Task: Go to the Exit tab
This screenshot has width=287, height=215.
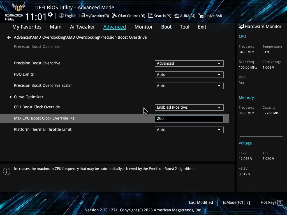Action: (202, 27)
